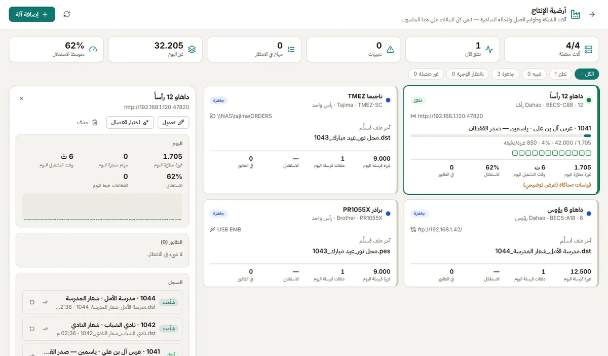Click the green status dot on داهاو 12 رأساً card
Image resolution: width=608 pixels, height=356 pixels.
point(589,100)
